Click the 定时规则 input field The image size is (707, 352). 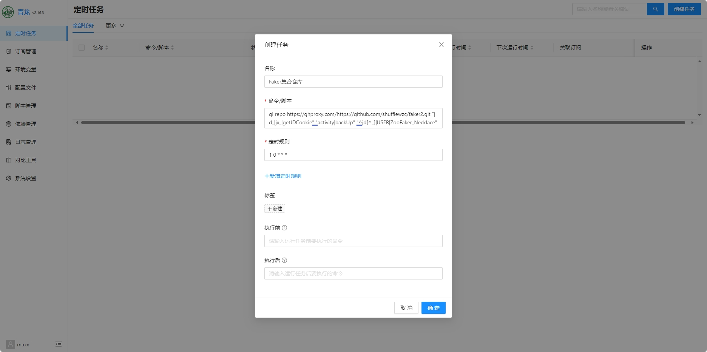pyautogui.click(x=353, y=155)
